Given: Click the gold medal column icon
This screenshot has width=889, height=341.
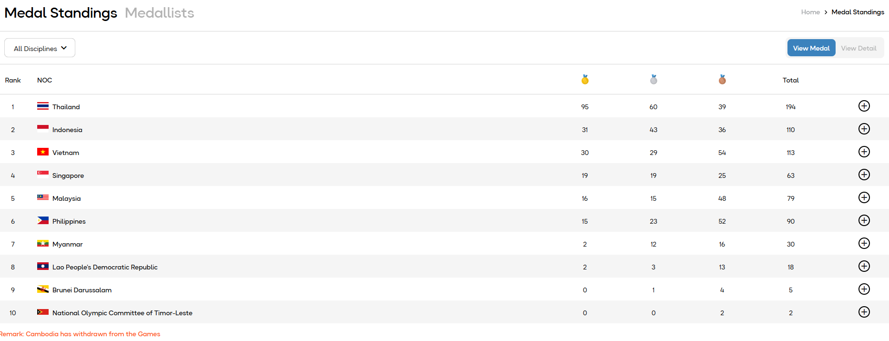Looking at the screenshot, I should [x=585, y=80].
